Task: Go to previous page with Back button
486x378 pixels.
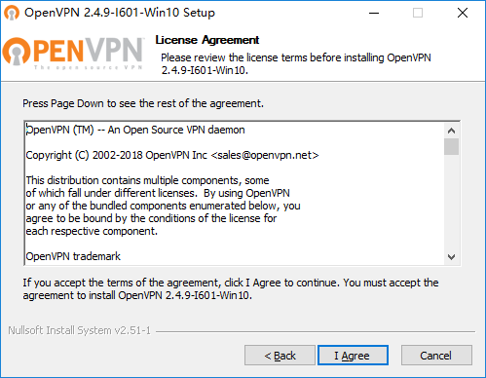Action: 280,356
